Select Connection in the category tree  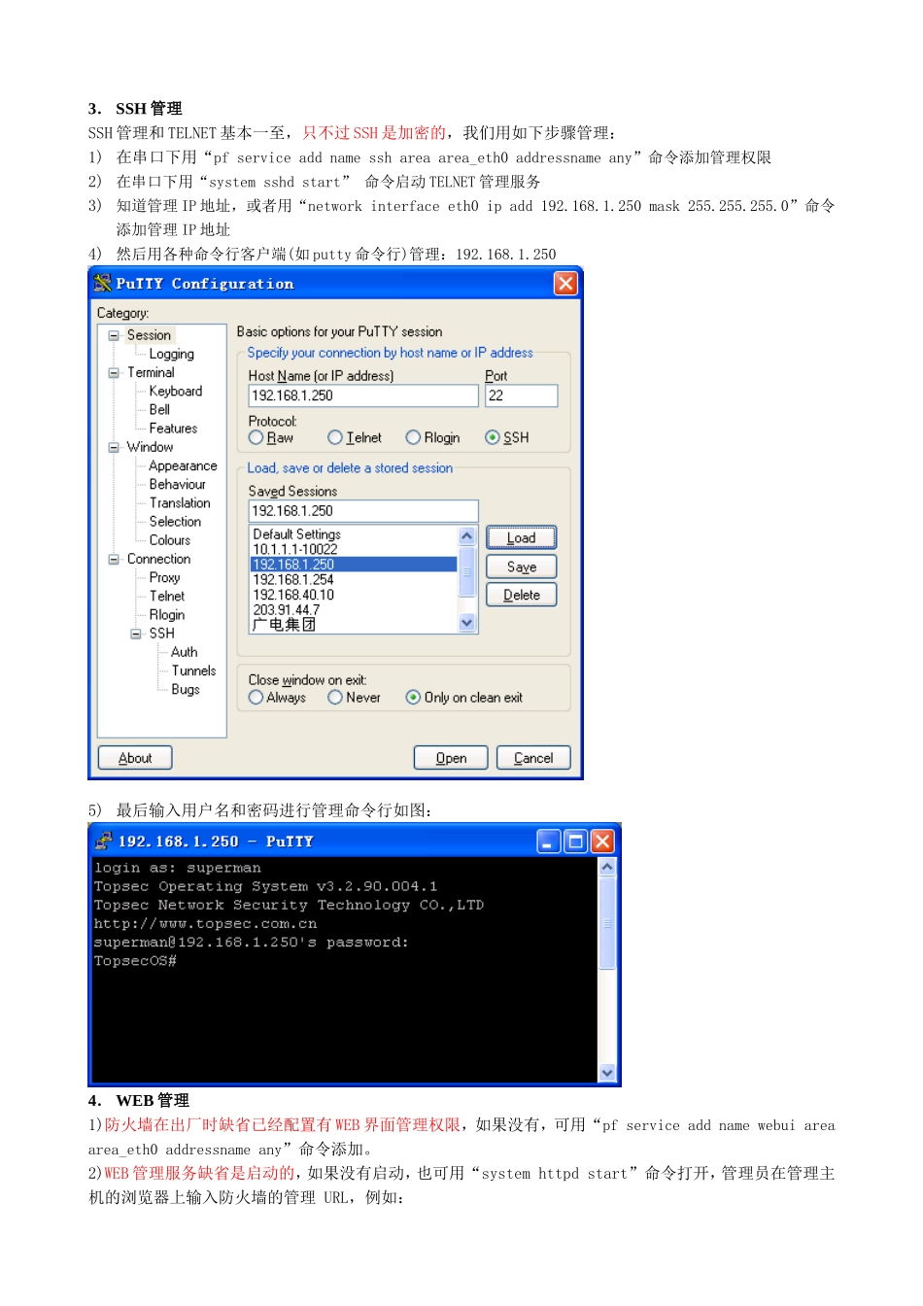158,559
